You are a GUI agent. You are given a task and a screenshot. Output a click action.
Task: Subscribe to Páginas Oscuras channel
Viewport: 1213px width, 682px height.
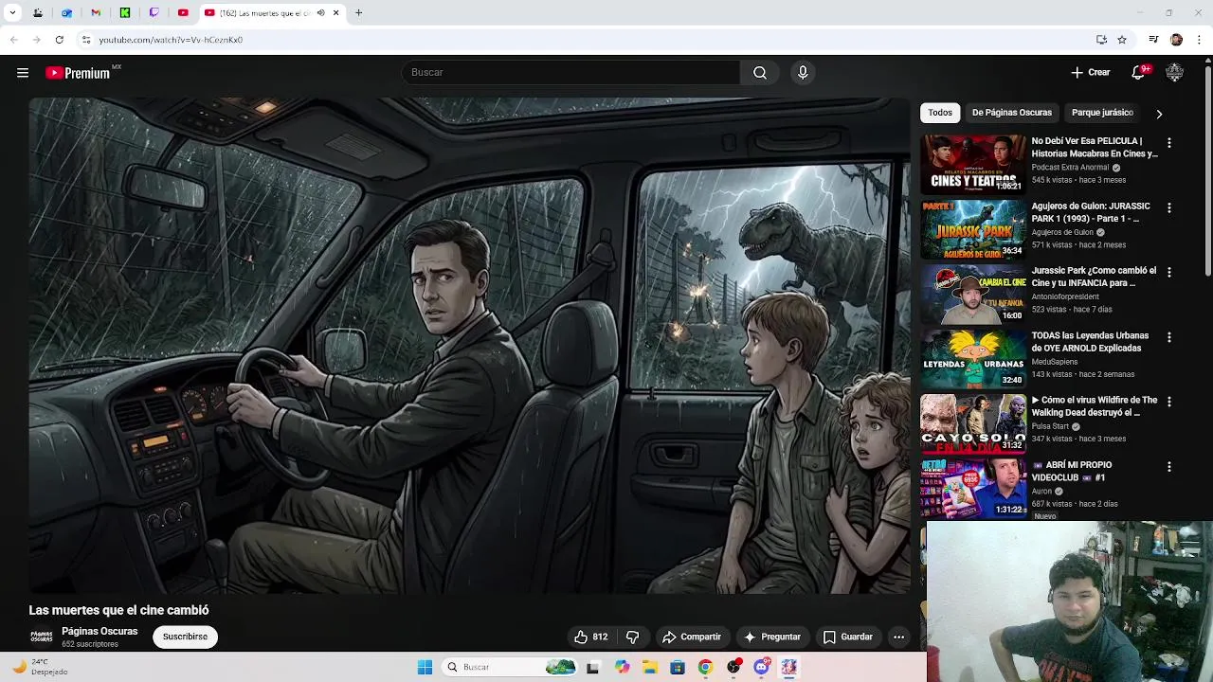(185, 637)
